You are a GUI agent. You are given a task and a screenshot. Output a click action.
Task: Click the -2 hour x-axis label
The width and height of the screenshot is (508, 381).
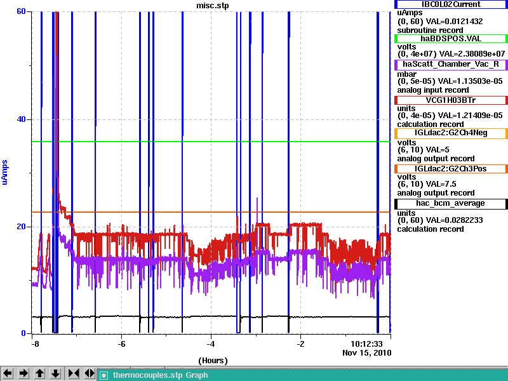(x=300, y=344)
